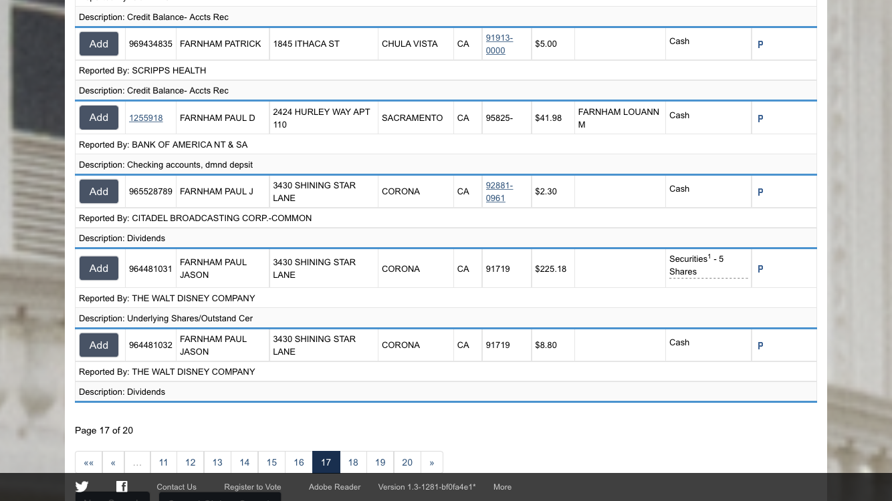Select Reported By CITADEL BROADCASTING text
This screenshot has width=892, height=501.
point(195,218)
